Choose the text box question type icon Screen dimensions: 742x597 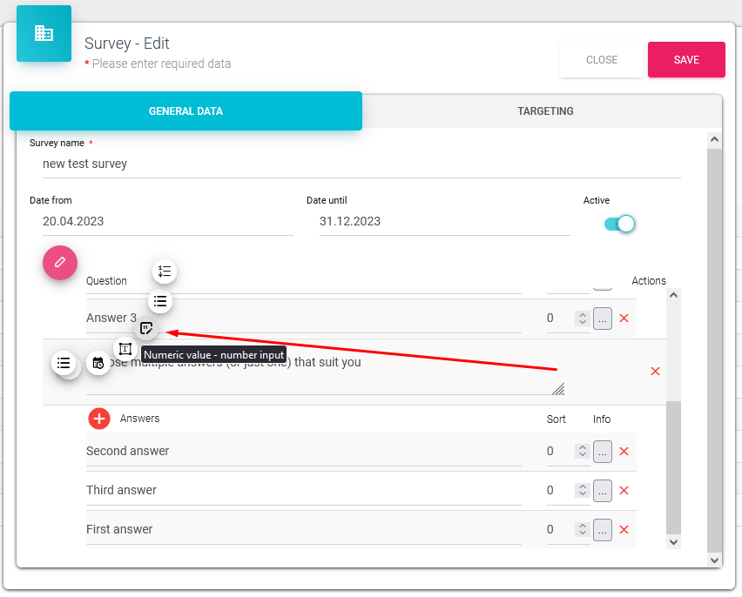pyautogui.click(x=125, y=348)
